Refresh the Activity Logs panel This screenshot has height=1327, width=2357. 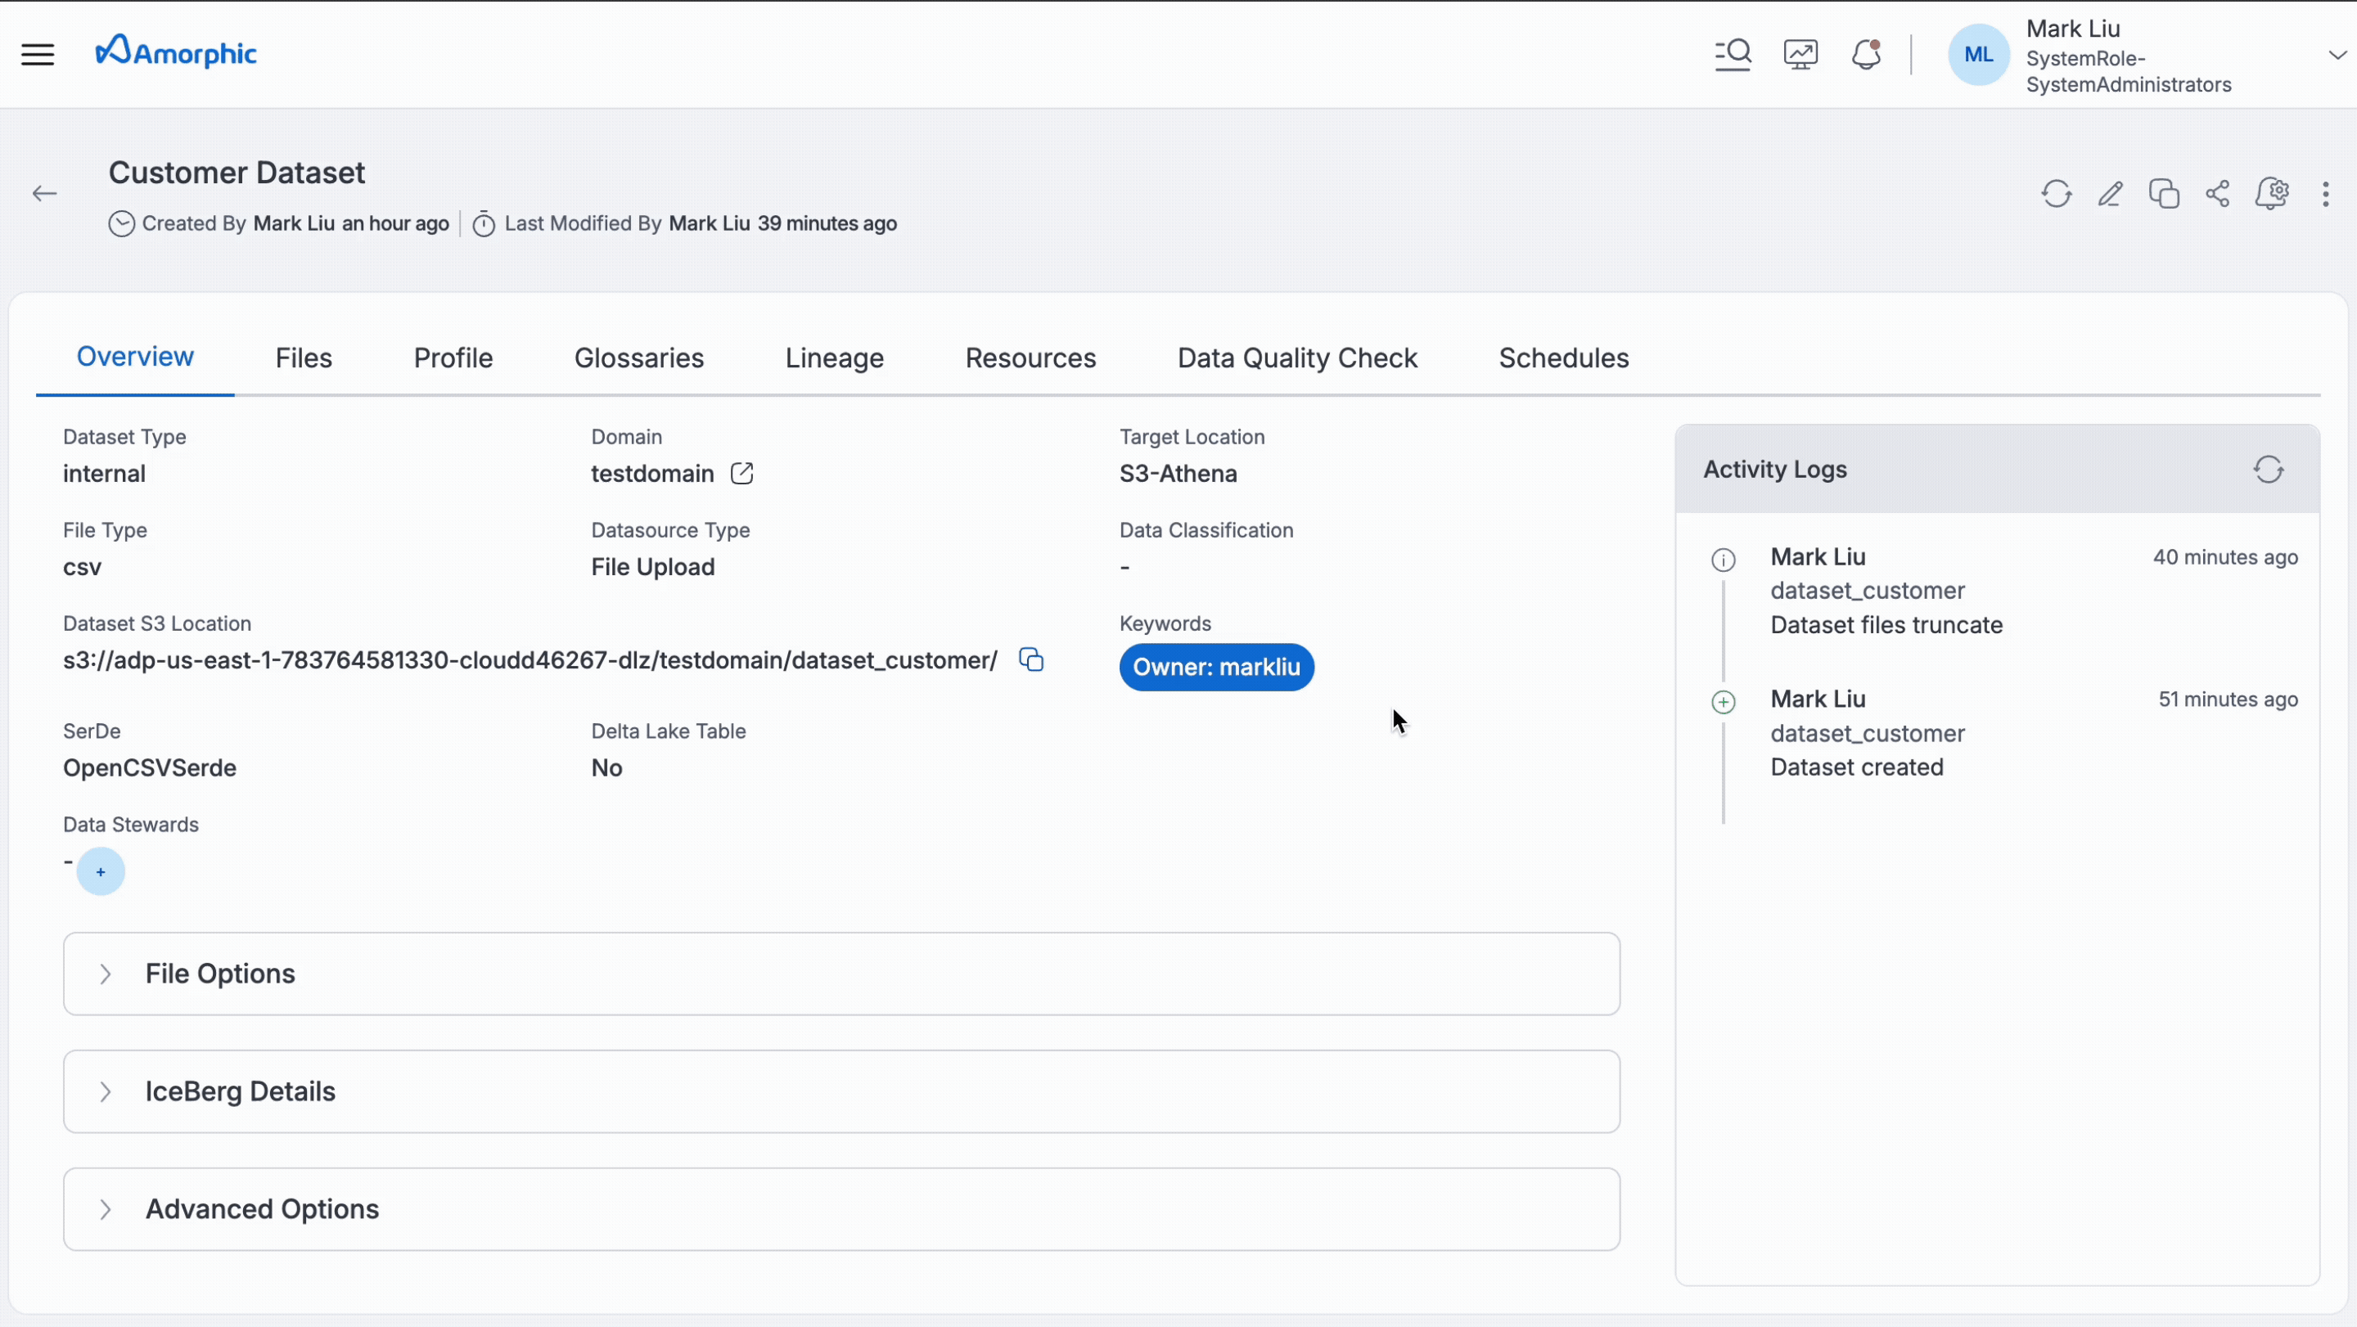point(2269,469)
